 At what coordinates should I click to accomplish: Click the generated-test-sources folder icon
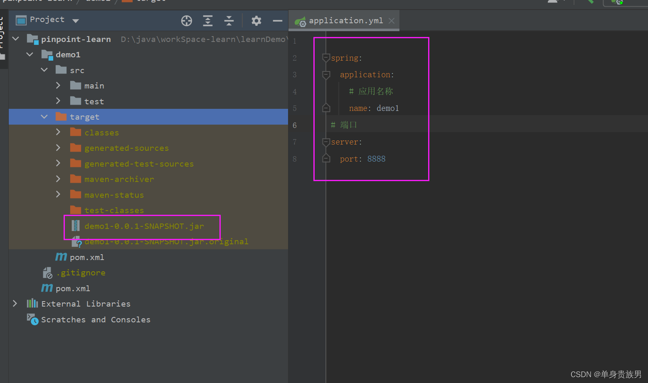[76, 163]
